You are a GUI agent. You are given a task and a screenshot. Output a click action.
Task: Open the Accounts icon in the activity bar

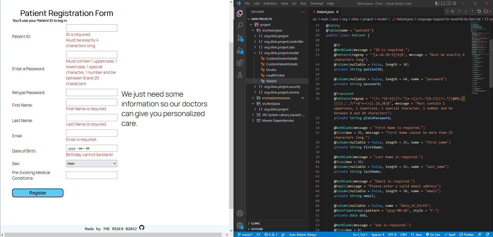click(x=240, y=213)
